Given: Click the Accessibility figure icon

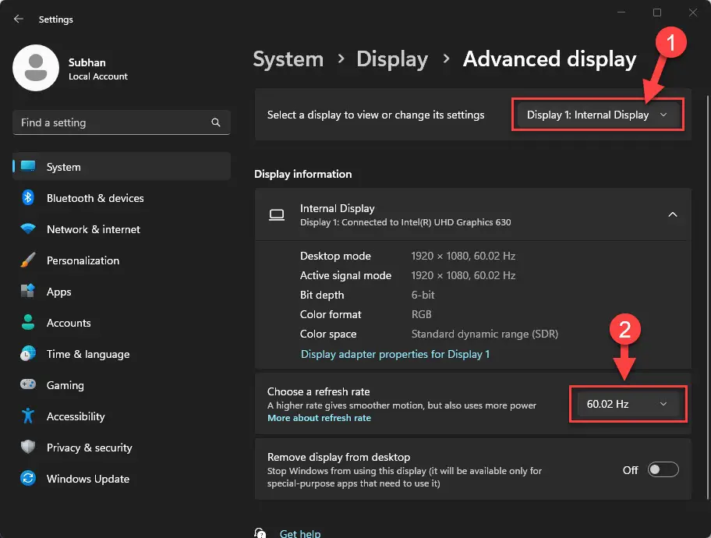Looking at the screenshot, I should coord(28,416).
